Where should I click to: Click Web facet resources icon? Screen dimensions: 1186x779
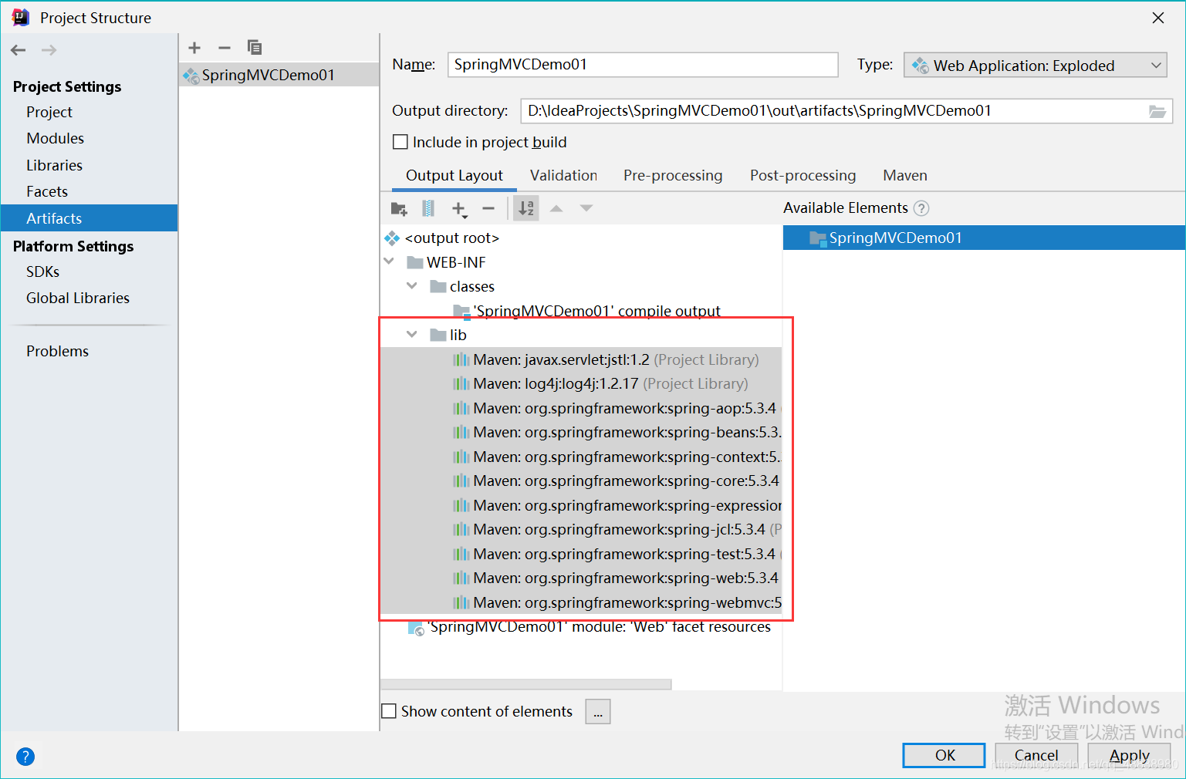click(x=416, y=628)
